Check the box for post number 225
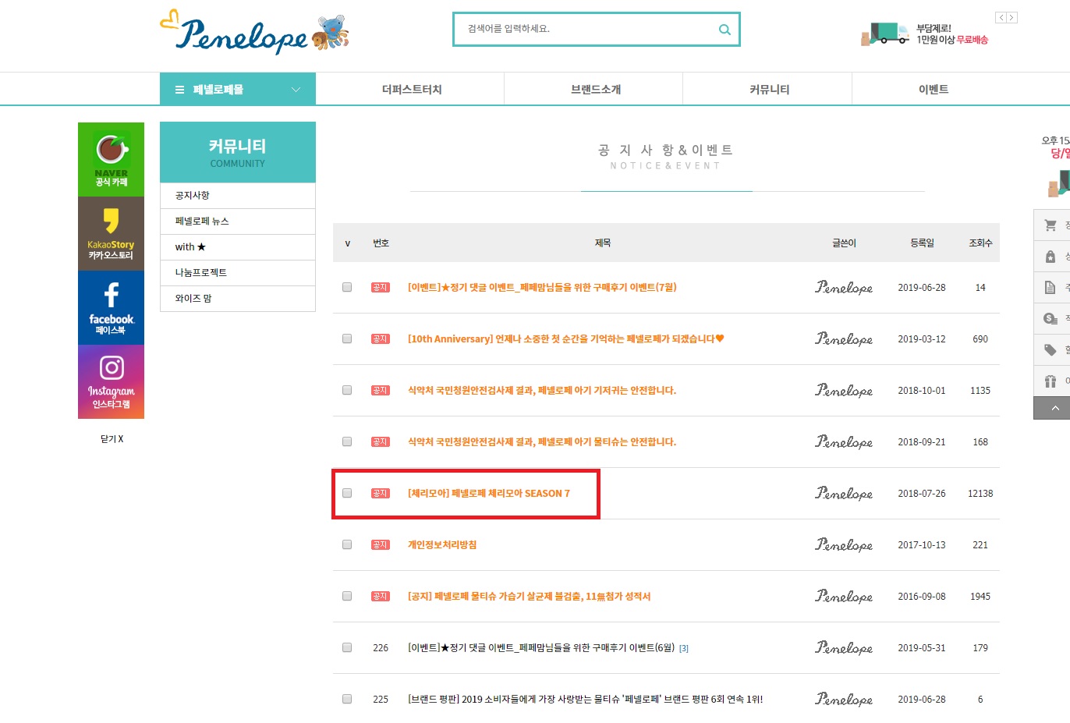The image size is (1070, 723). 347,699
